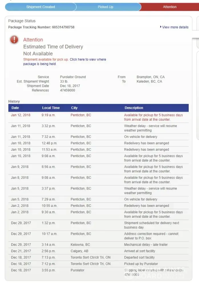Click the red Attention alert icon
This screenshot has height=285, width=199.
click(14, 40)
